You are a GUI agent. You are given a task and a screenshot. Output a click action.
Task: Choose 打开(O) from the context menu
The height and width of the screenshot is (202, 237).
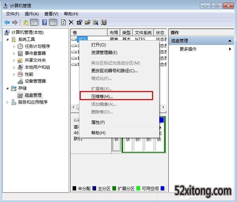[120, 45]
